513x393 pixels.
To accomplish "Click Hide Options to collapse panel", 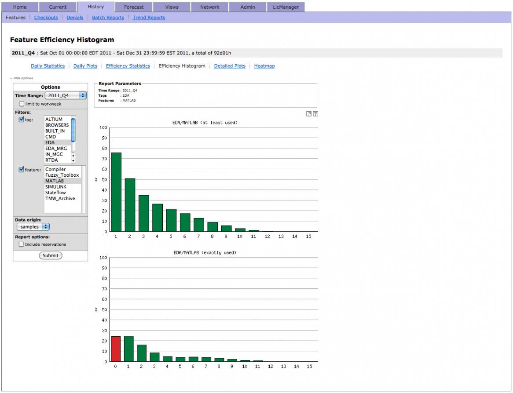I will point(22,78).
